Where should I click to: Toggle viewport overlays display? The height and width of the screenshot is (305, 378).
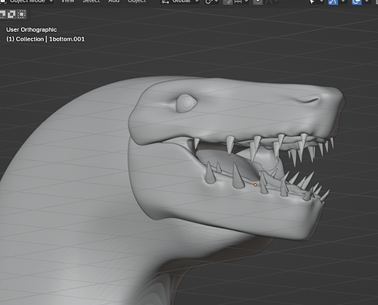point(357,2)
